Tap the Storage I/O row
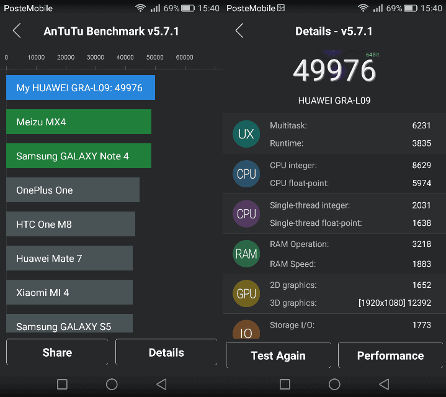Viewport: 446px width, 397px height. [x=350, y=325]
